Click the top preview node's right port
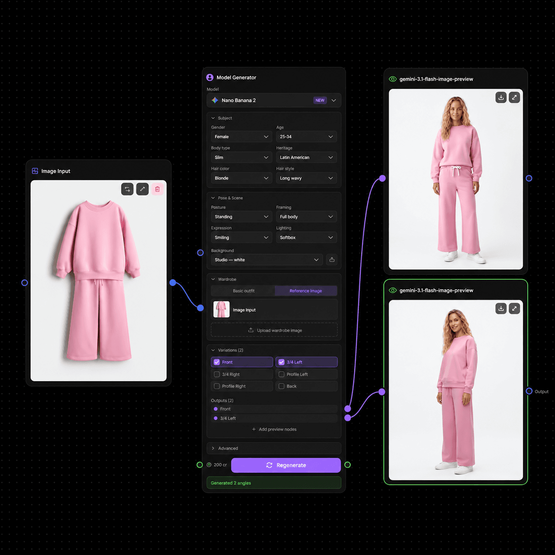 click(x=529, y=178)
